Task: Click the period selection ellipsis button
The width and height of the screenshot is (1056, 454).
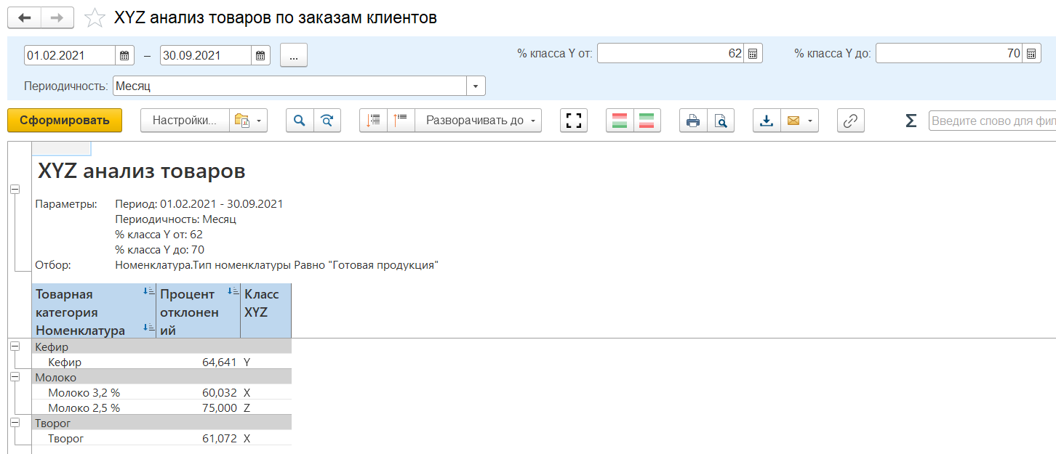Action: [294, 55]
